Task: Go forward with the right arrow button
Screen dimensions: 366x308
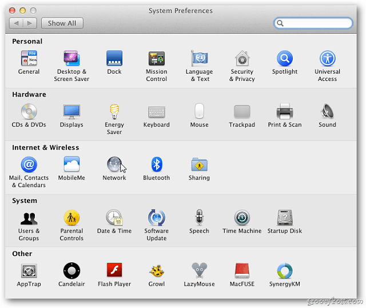Action: (x=30, y=23)
